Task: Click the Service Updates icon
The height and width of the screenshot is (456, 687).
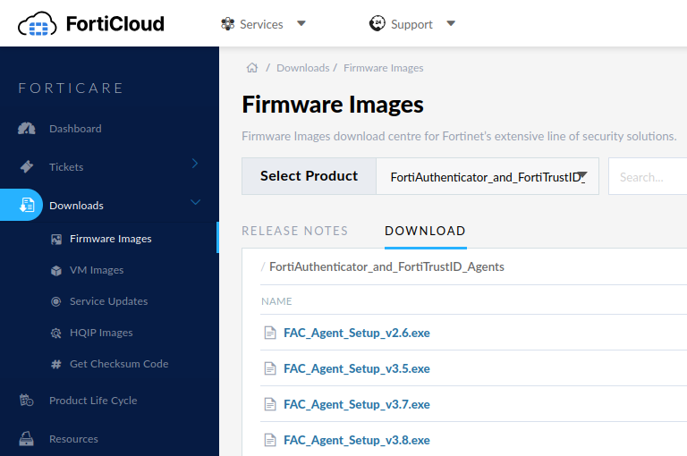Action: pyautogui.click(x=56, y=301)
